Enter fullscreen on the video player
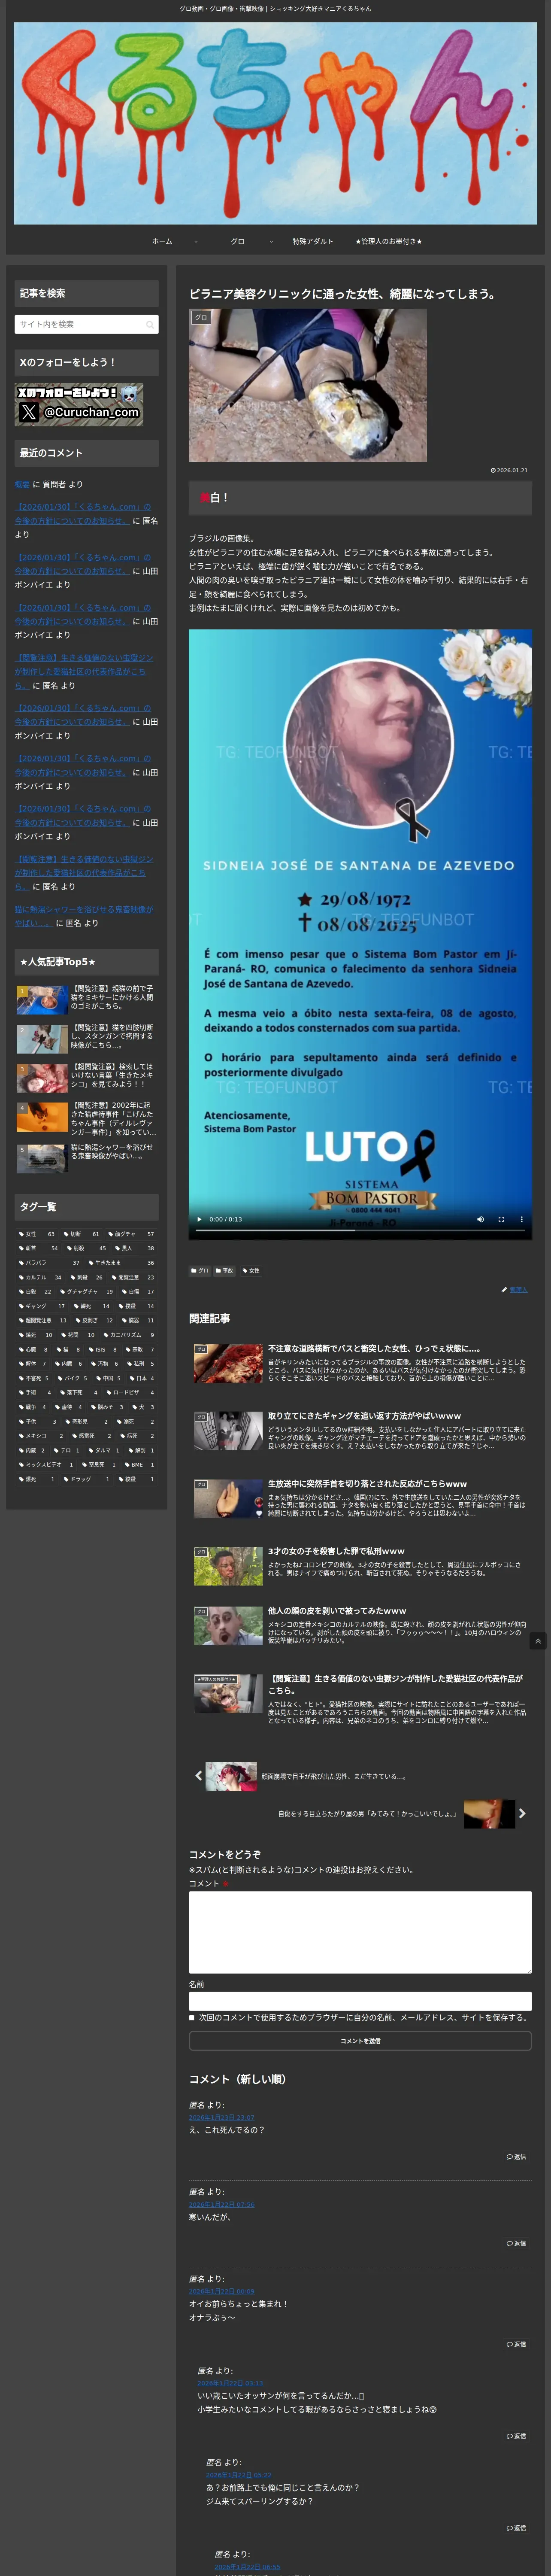Image resolution: width=551 pixels, height=2576 pixels. (501, 1219)
